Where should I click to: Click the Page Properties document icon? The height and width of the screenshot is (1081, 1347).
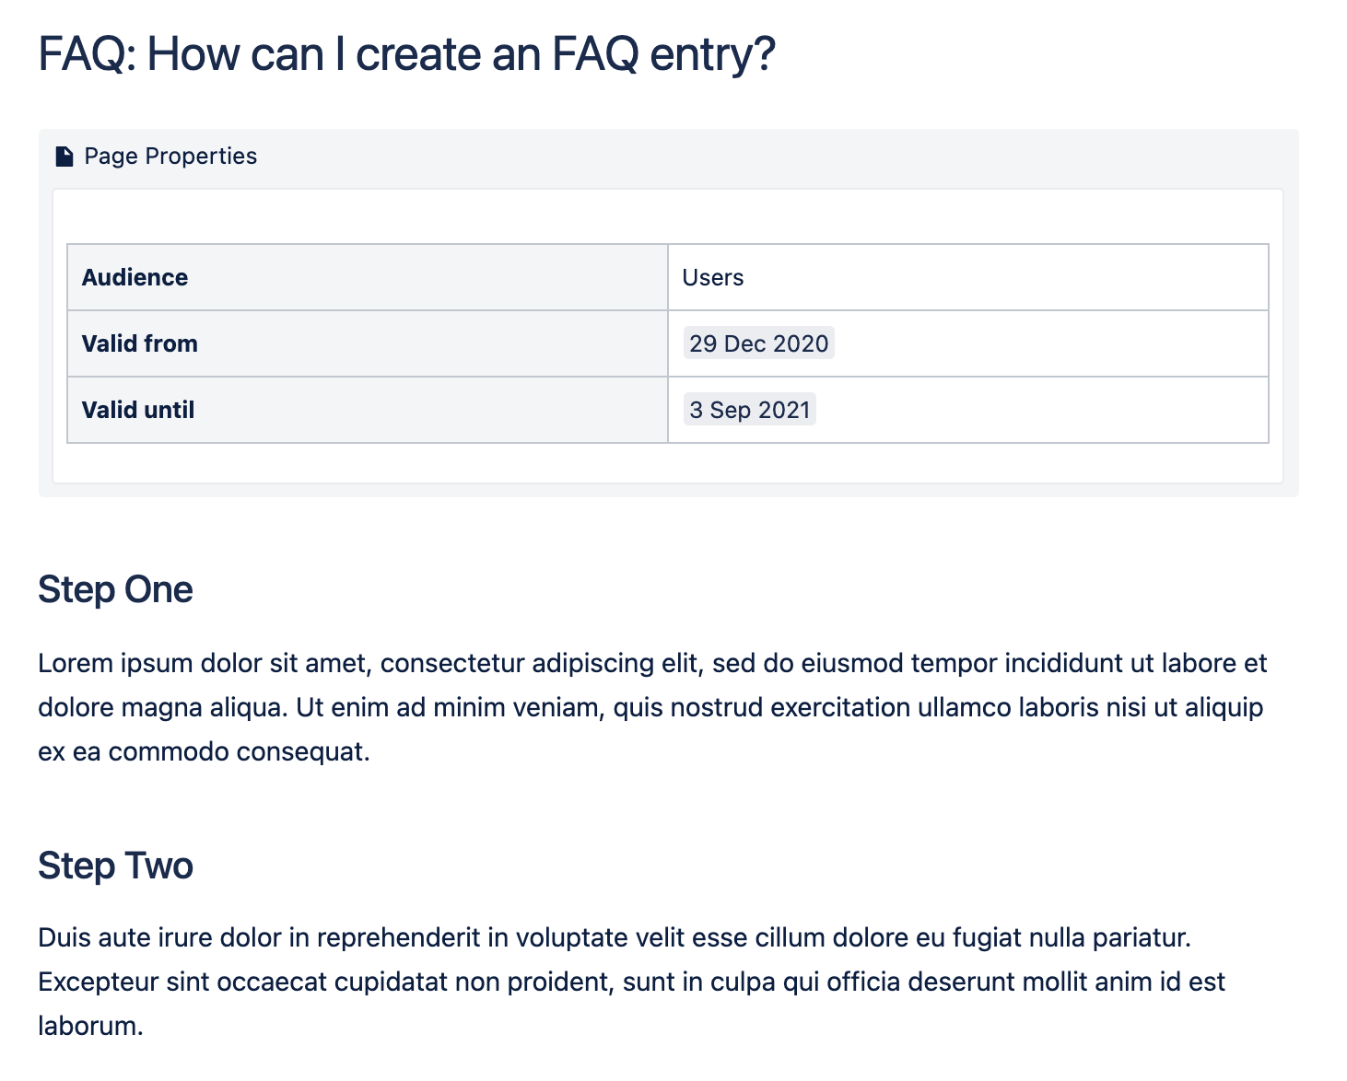coord(64,157)
